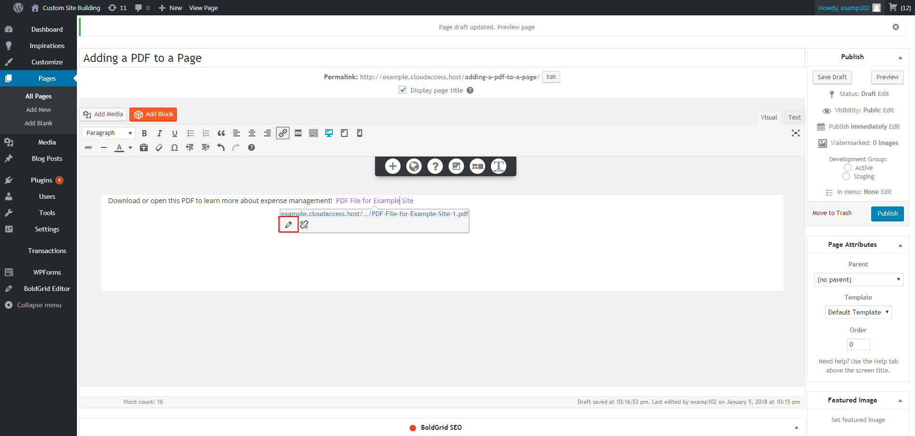This screenshot has width=915, height=436.
Task: Click the pencil edit-link icon
Action: (x=288, y=224)
